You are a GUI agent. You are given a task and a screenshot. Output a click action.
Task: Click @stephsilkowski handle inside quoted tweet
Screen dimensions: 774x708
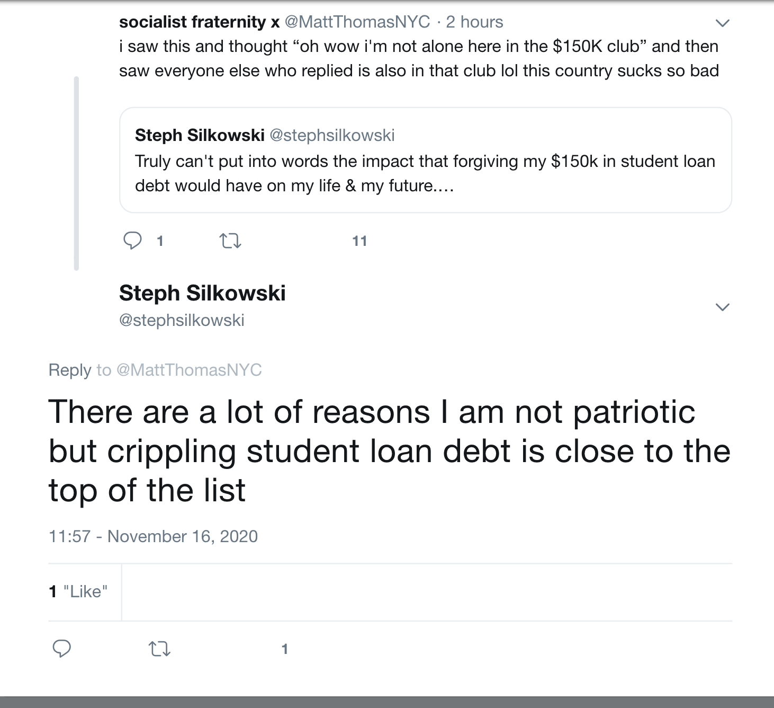coord(332,135)
